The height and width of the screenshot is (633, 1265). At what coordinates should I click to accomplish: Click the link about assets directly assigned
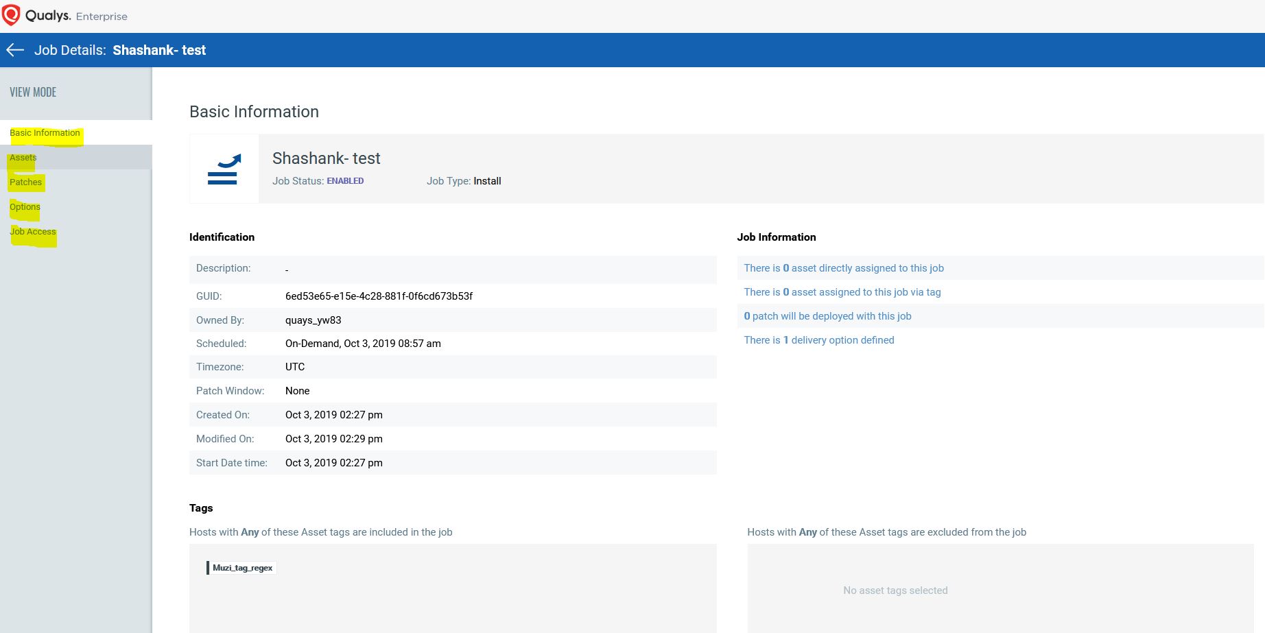point(843,268)
